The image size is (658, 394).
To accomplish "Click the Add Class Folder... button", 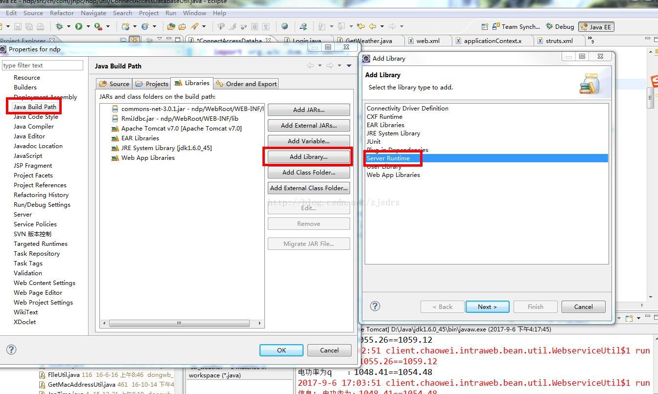I will [308, 172].
